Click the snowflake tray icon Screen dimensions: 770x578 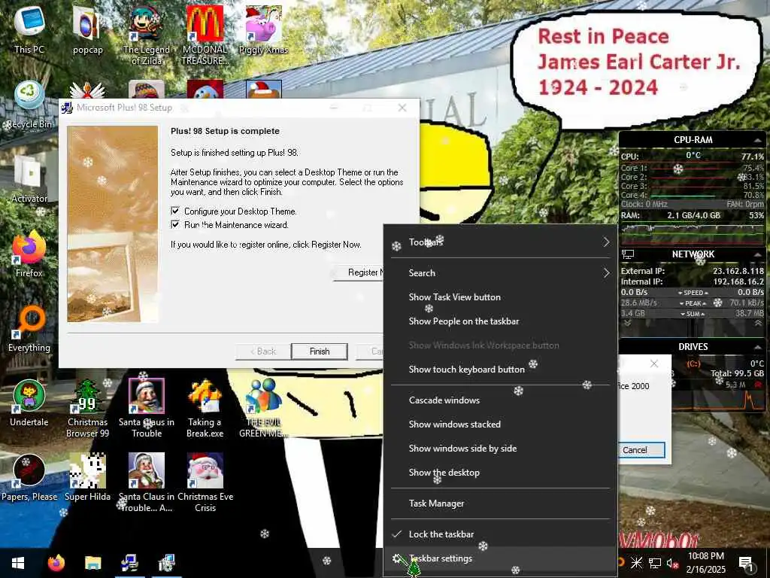[636, 563]
